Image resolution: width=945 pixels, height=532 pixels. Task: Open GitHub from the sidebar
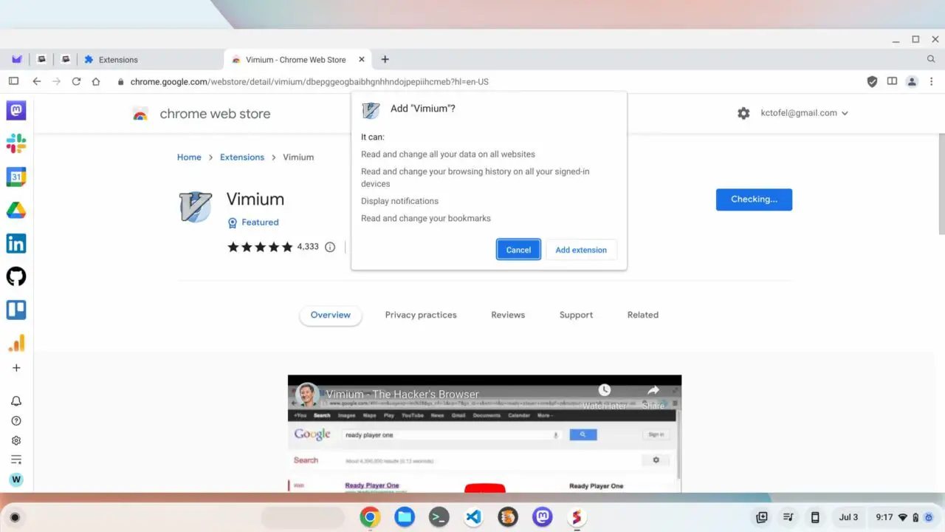(16, 276)
